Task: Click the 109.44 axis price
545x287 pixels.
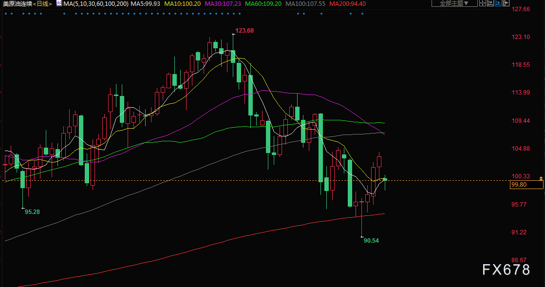Action: (521, 121)
